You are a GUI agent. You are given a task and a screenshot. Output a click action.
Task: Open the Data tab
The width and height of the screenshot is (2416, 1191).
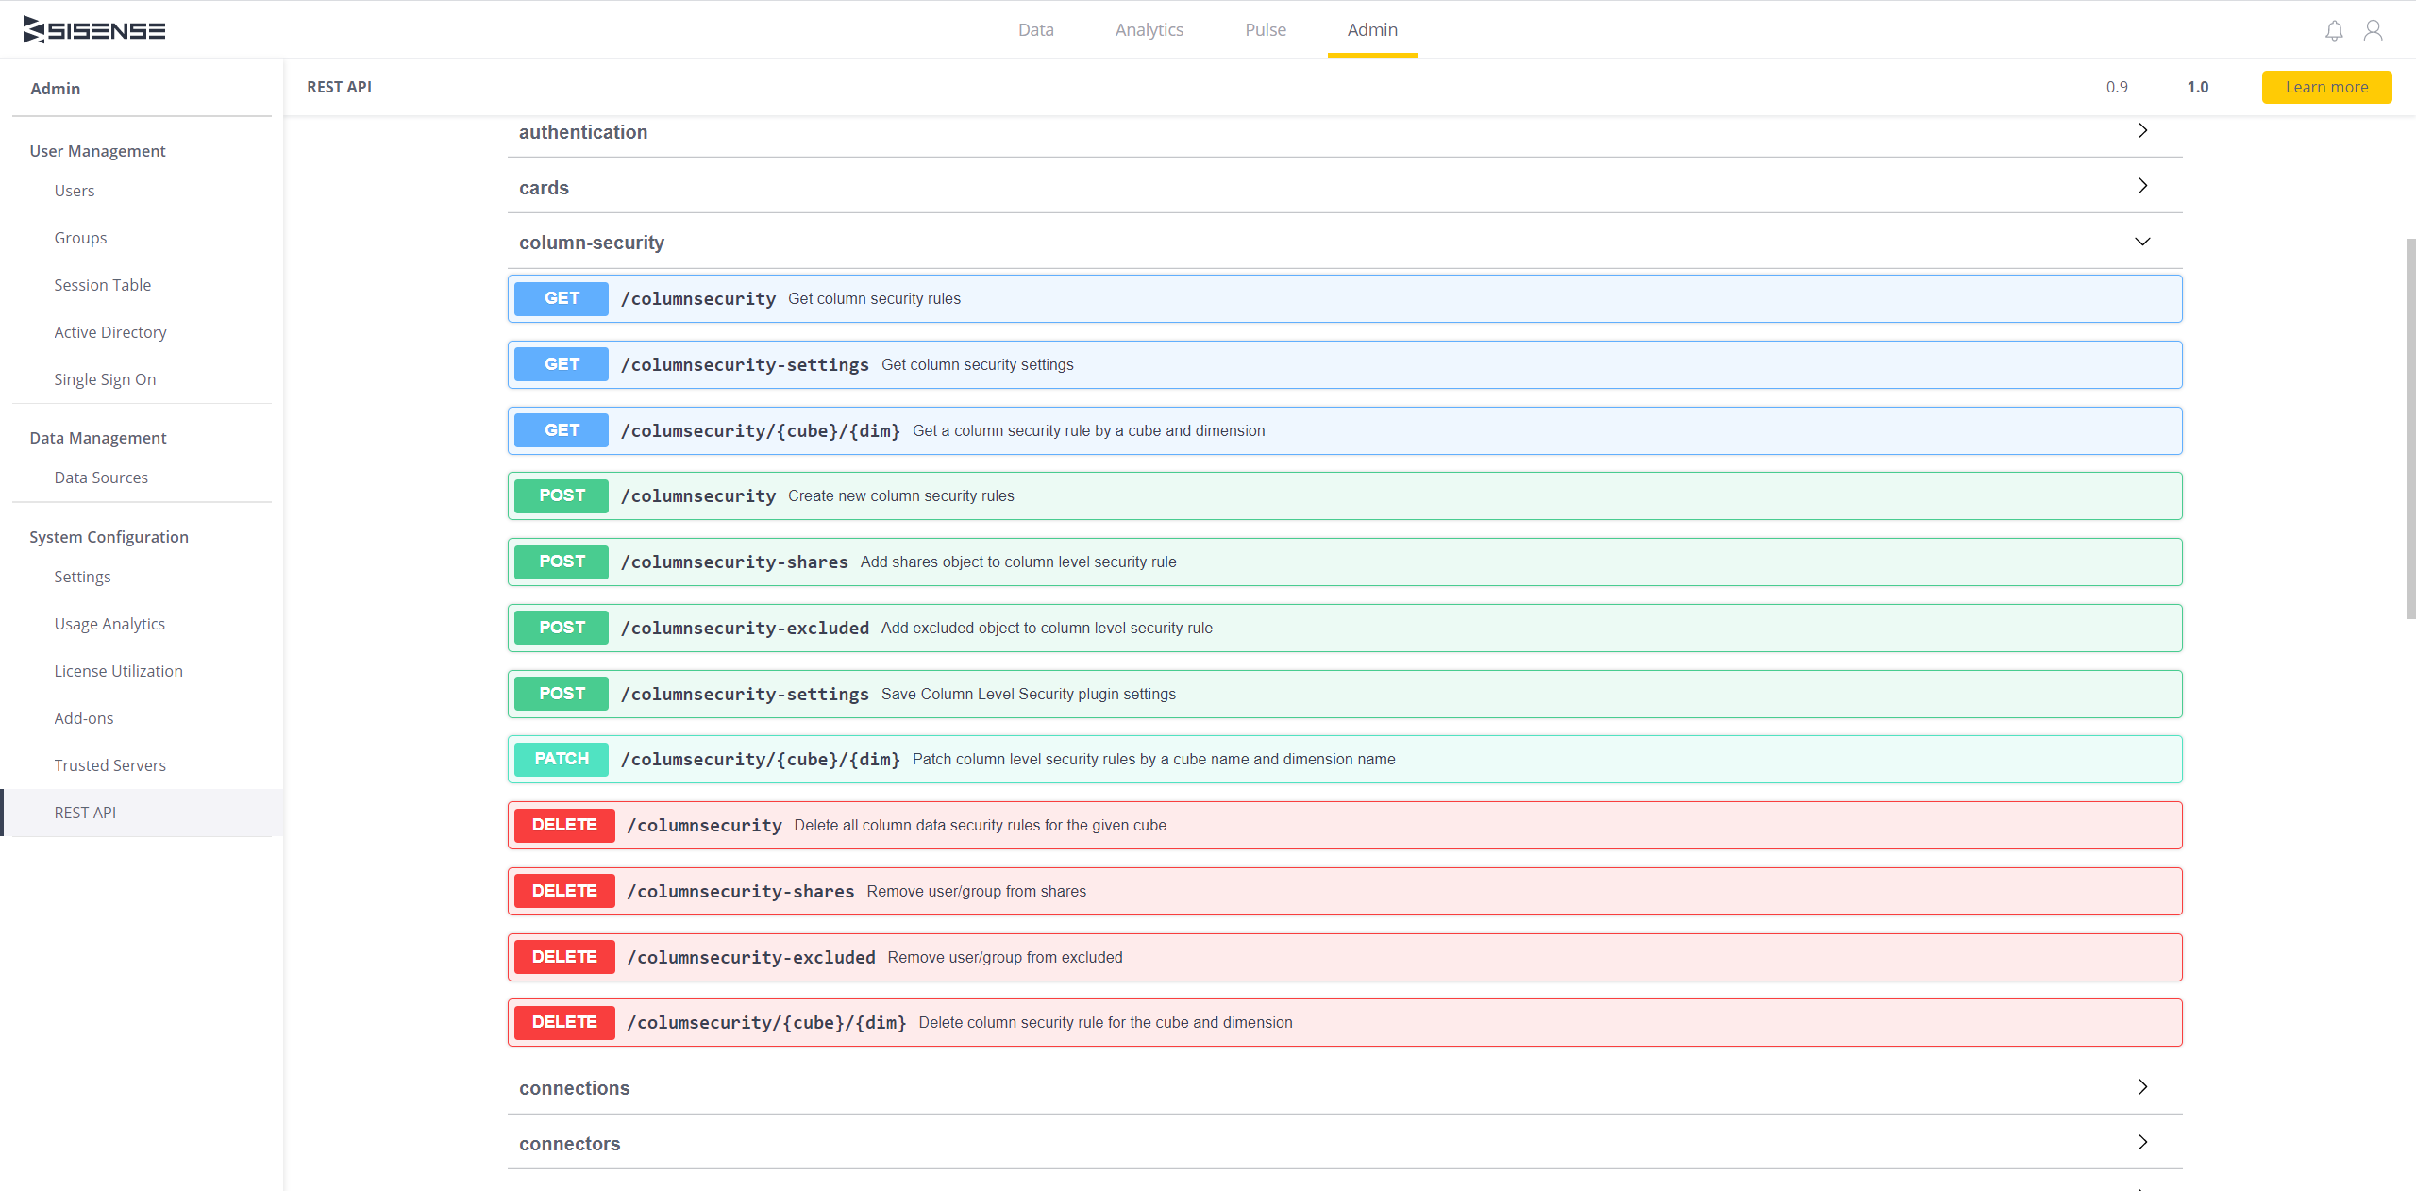point(1035,29)
